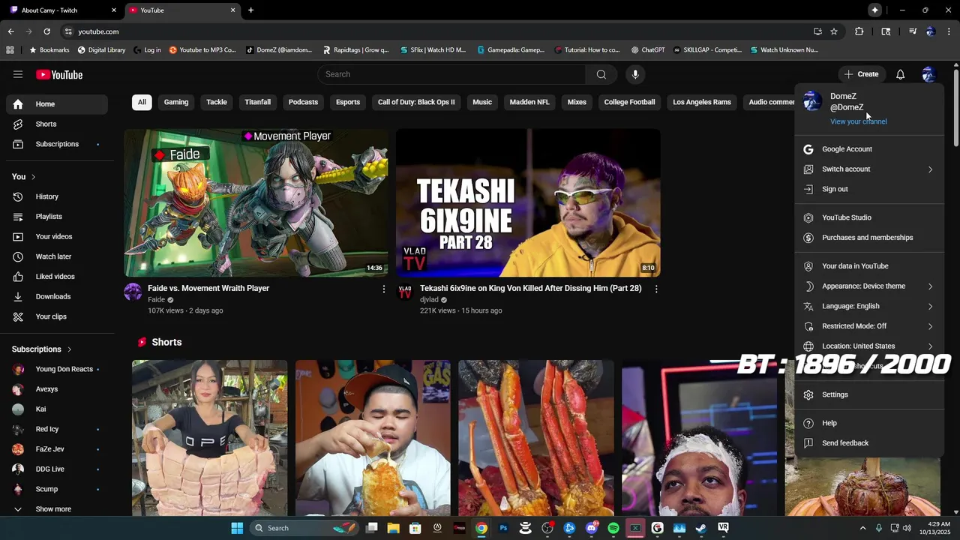This screenshot has height=540, width=960.
Task: Open Help in account menu
Action: (869, 423)
